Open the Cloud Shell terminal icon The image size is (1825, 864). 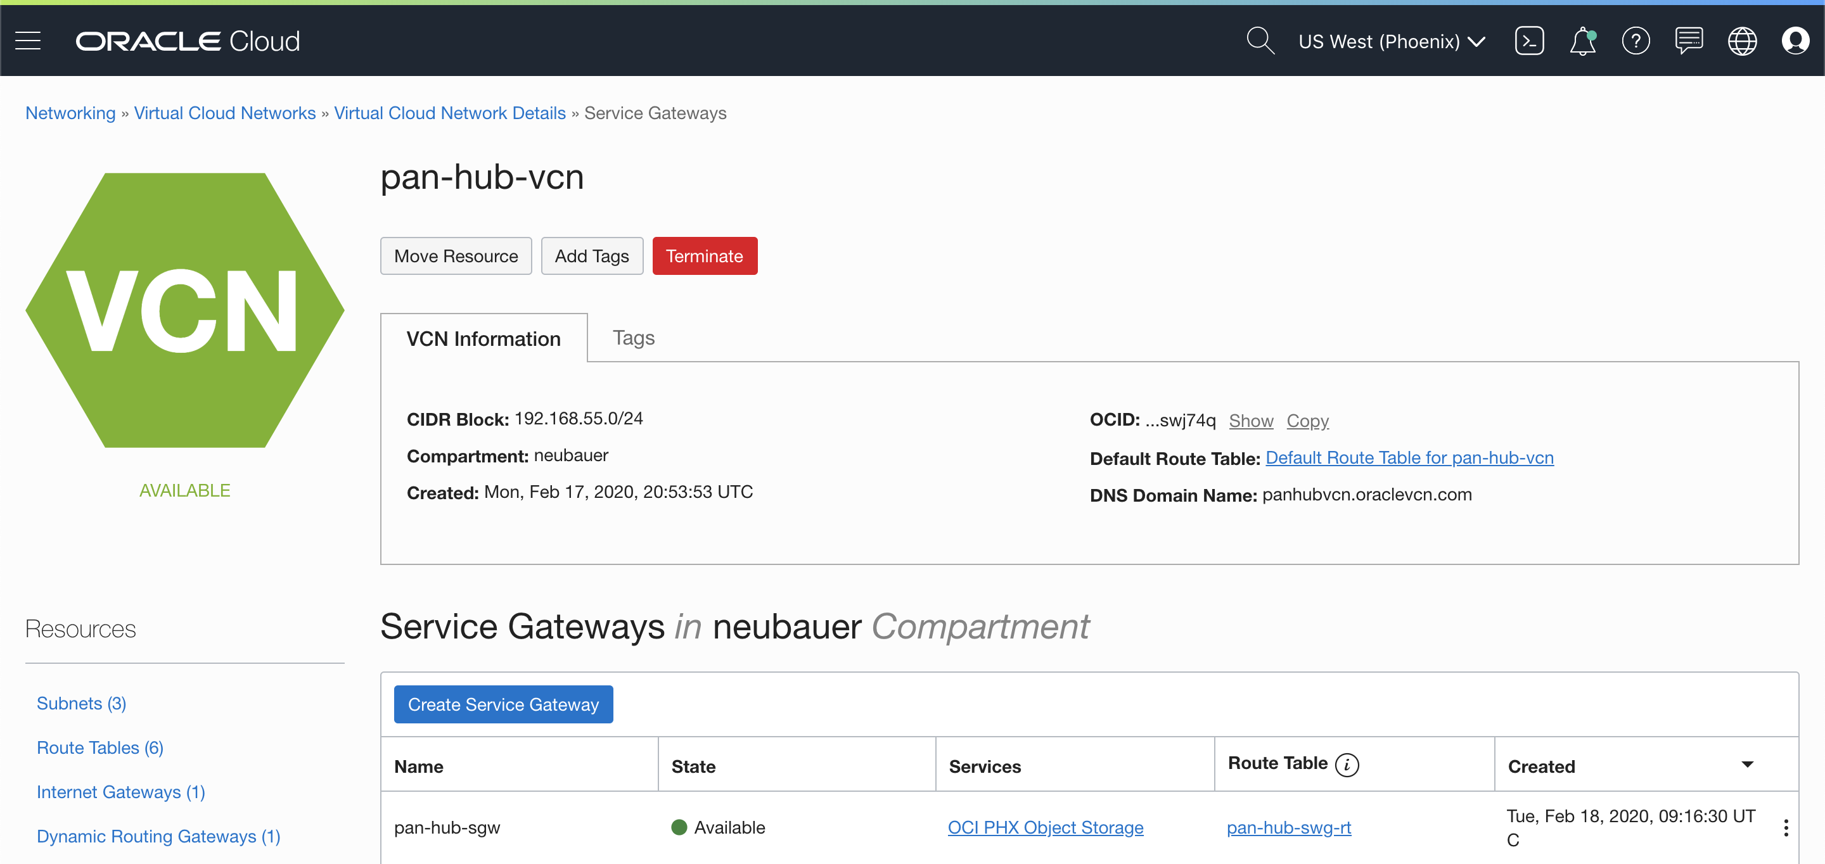(1529, 41)
